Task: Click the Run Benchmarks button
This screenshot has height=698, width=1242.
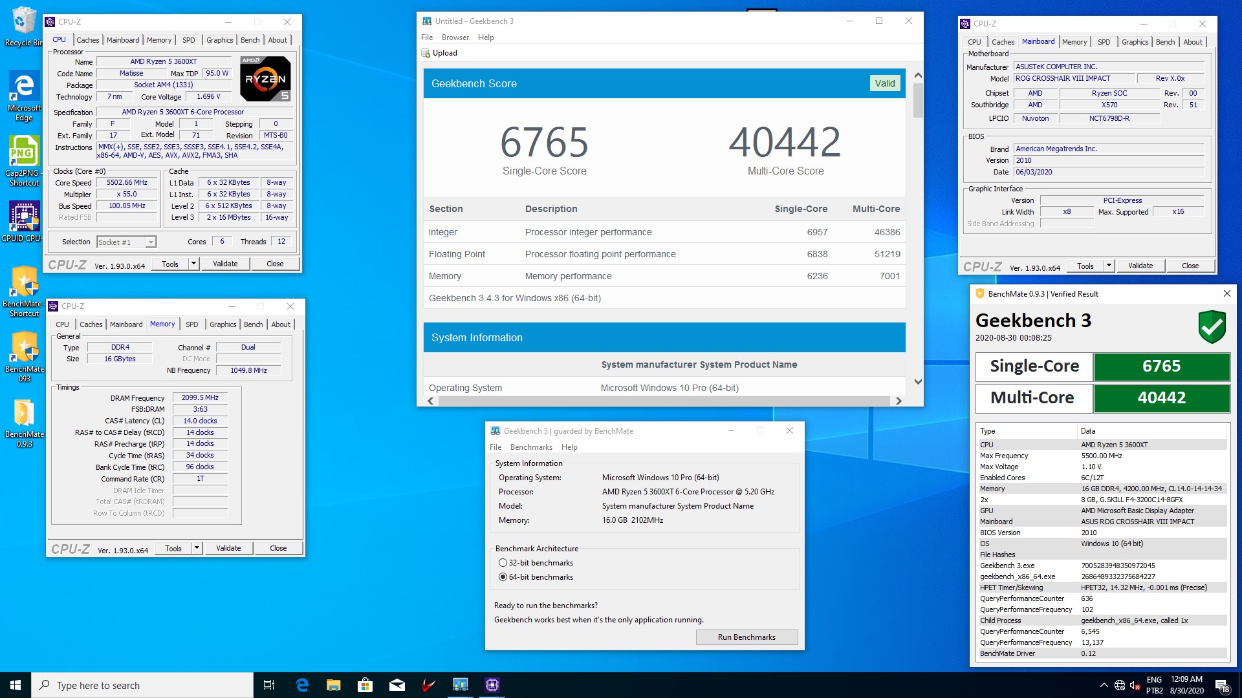Action: (x=746, y=637)
